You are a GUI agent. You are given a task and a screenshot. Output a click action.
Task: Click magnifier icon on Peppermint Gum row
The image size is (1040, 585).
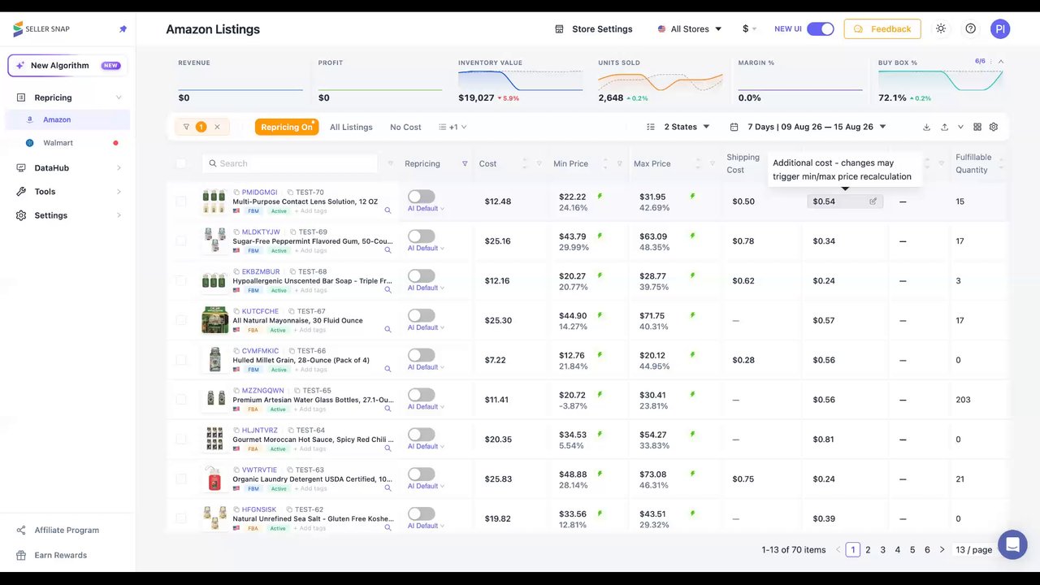click(388, 250)
